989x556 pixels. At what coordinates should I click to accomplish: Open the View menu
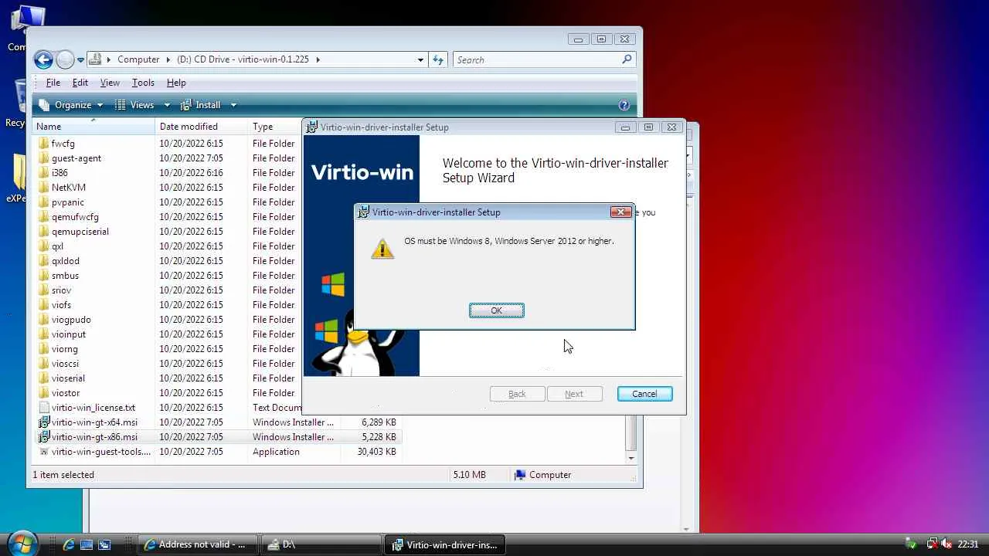[x=110, y=83]
